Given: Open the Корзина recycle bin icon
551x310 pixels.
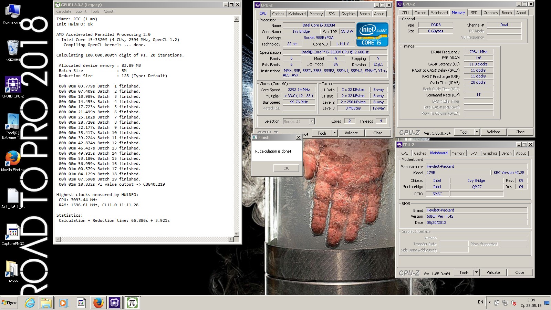Looking at the screenshot, I should pyautogui.click(x=13, y=51).
